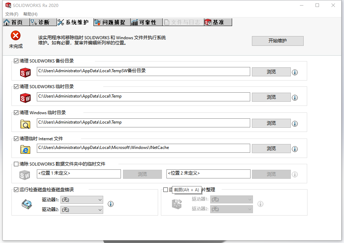Click the chart icon on 可靠性 tab

tap(134, 22)
